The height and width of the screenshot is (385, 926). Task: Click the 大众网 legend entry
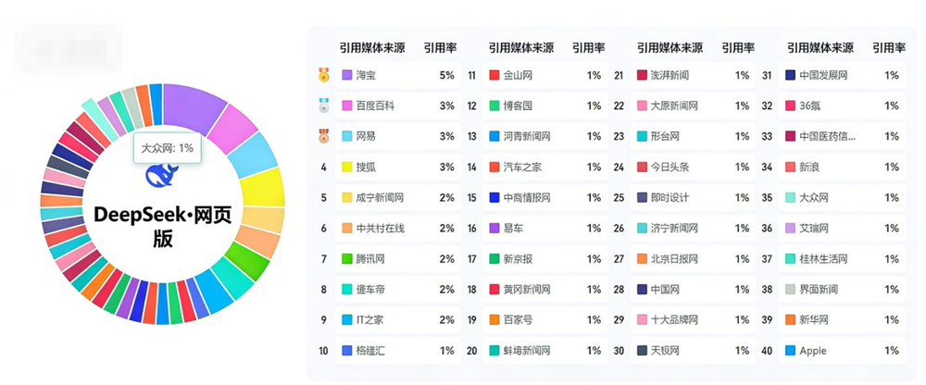point(842,198)
